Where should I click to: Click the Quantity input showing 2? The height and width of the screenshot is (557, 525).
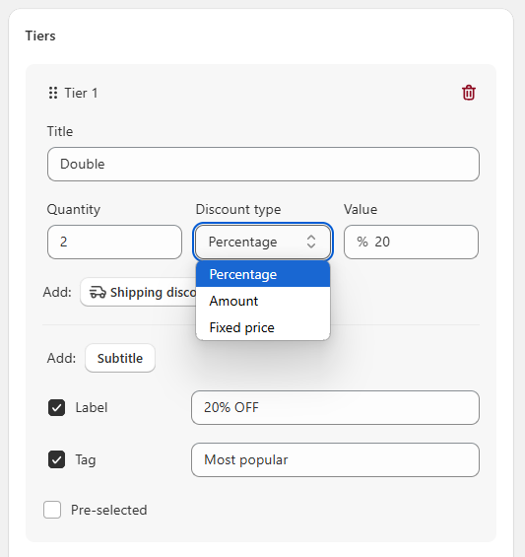point(114,242)
